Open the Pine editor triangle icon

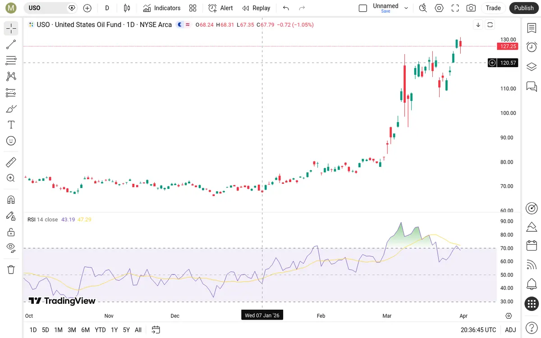pyautogui.click(x=532, y=227)
